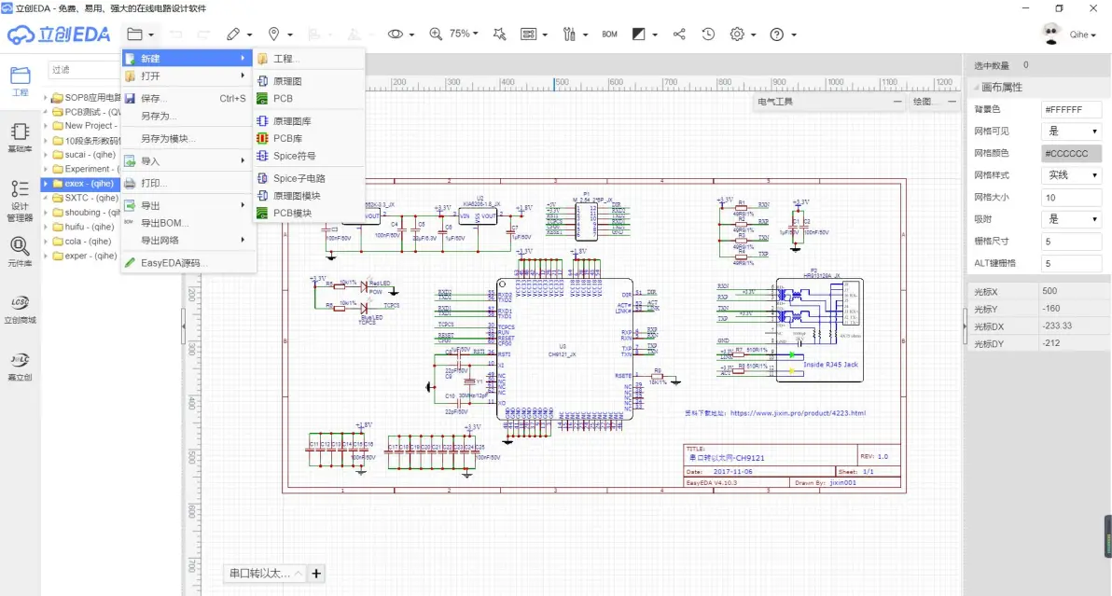
Task: Click the share icon in toolbar
Action: [679, 34]
